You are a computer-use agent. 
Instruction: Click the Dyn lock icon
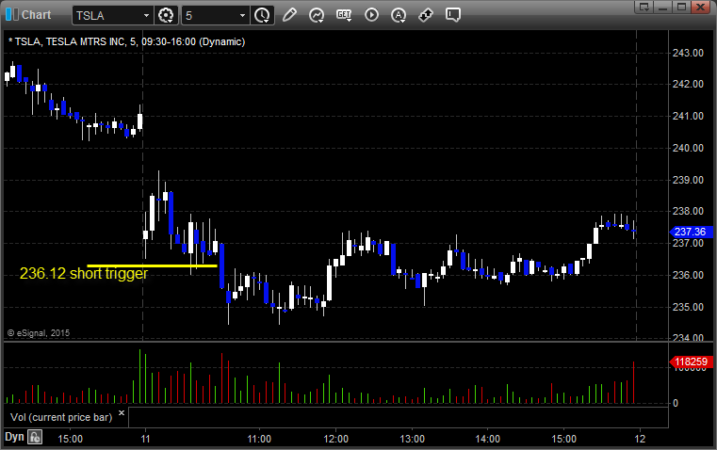35,437
